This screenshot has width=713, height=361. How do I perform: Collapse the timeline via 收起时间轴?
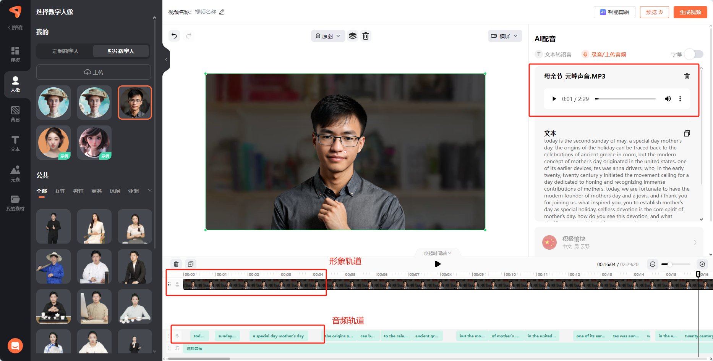(438, 253)
